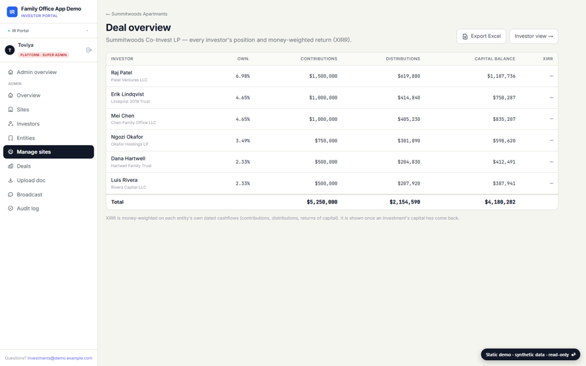The image size is (586, 366).
Task: Click the Upload doc download icon
Action: point(10,180)
